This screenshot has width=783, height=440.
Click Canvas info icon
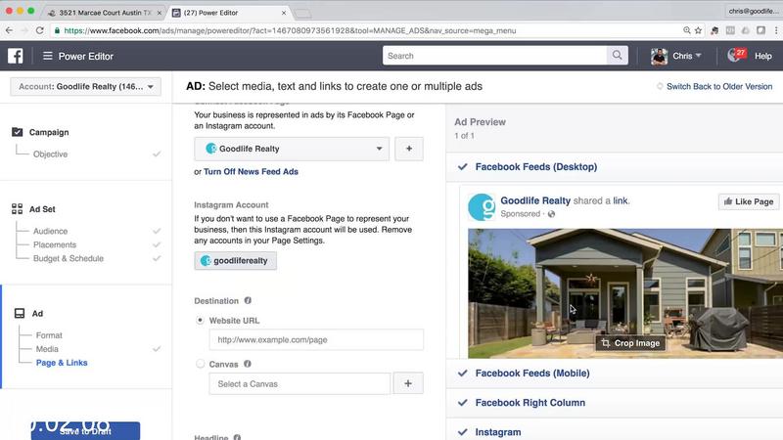pyautogui.click(x=248, y=364)
